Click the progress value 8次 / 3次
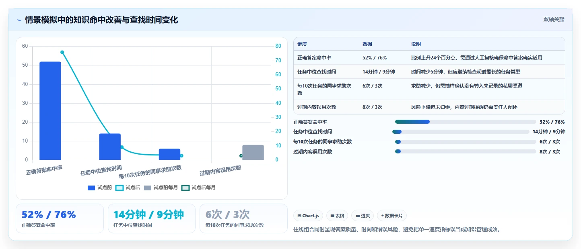 (x=550, y=152)
